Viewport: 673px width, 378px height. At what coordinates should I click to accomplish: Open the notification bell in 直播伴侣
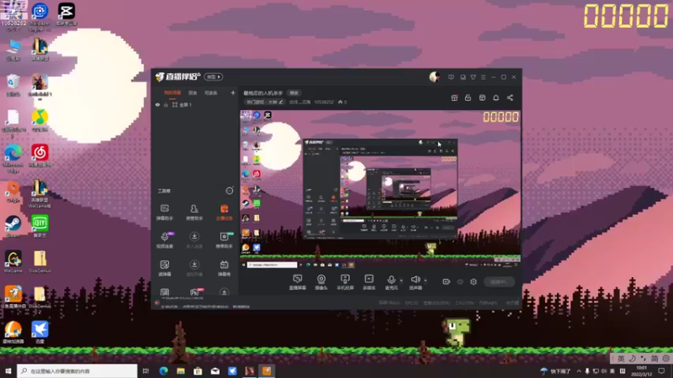pos(495,97)
